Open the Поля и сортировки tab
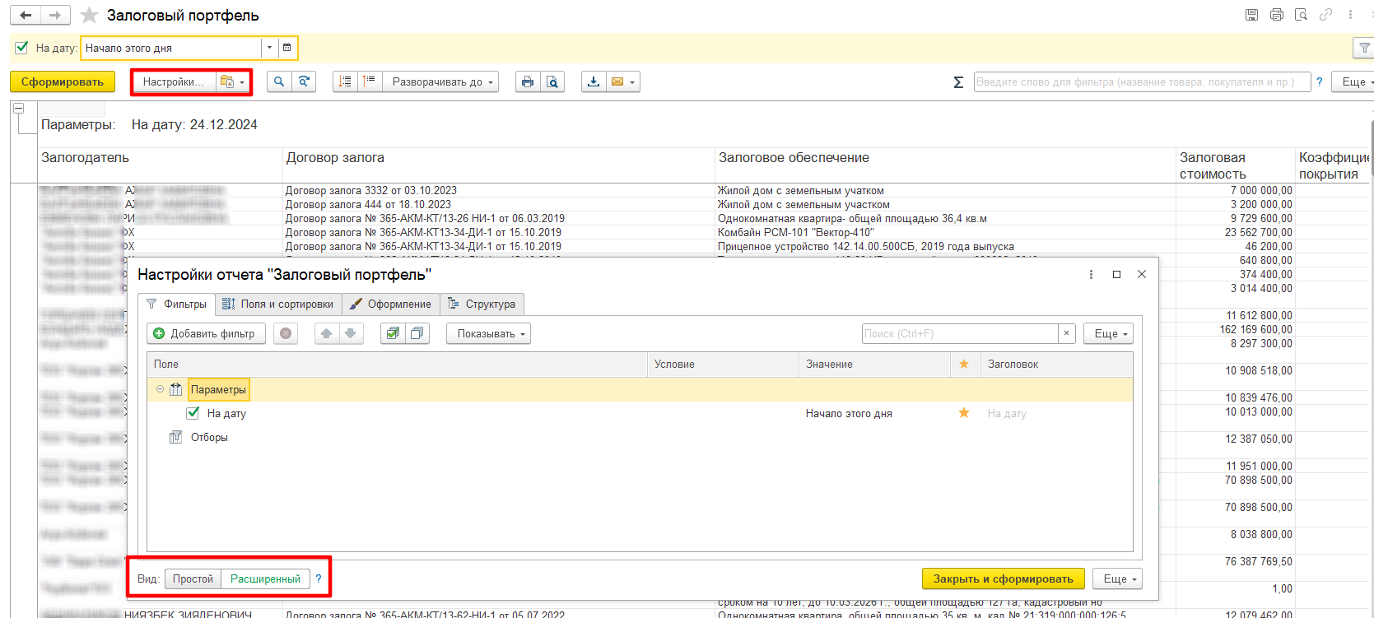 [278, 304]
